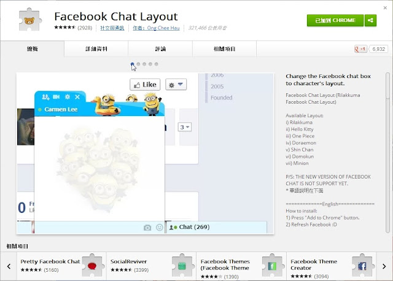The height and width of the screenshot is (281, 393).
Task: Click the smiley emoticon icon in chat
Action: coord(160,227)
